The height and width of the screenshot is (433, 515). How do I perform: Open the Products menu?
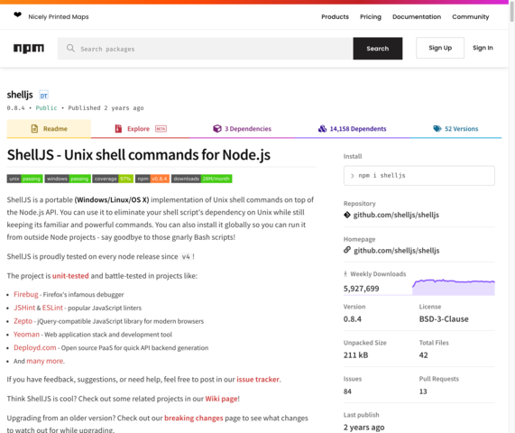(335, 17)
